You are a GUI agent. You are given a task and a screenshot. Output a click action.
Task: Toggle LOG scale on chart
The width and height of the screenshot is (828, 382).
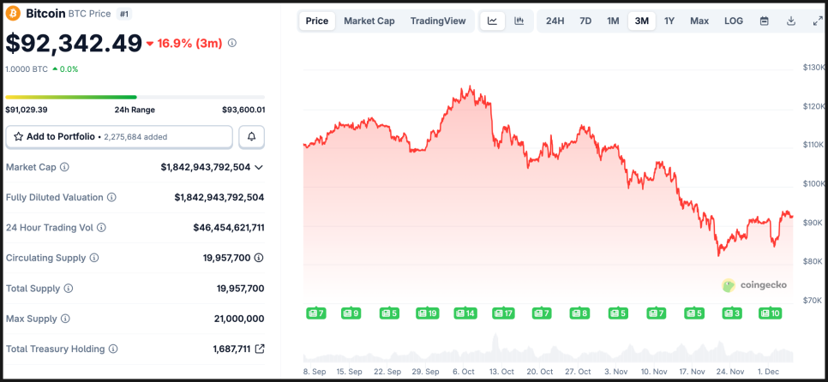click(x=734, y=21)
